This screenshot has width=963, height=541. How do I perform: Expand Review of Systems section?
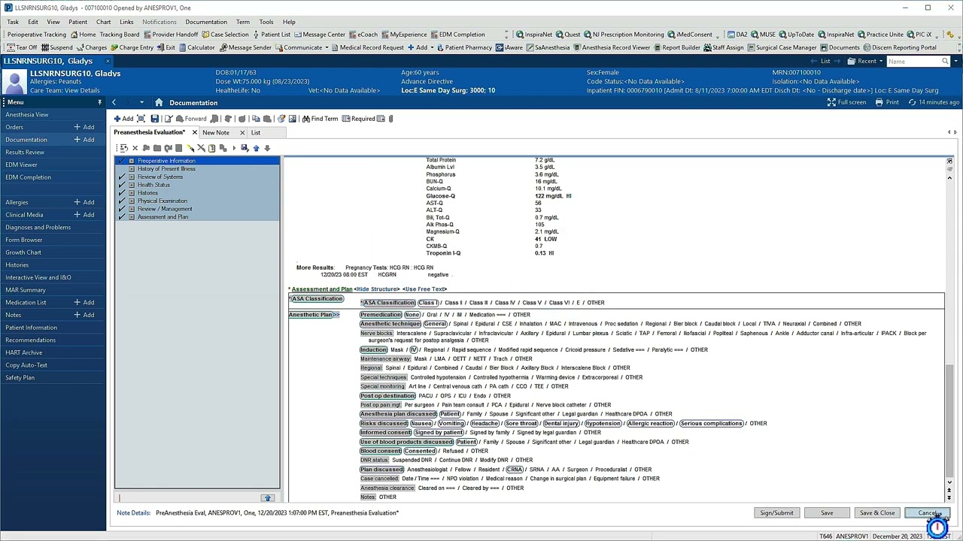(x=132, y=177)
